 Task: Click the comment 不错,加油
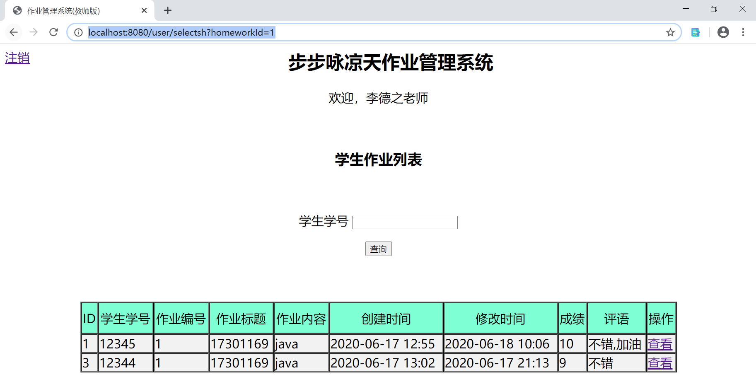(x=617, y=344)
